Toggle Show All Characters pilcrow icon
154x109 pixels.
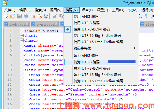point(146,16)
